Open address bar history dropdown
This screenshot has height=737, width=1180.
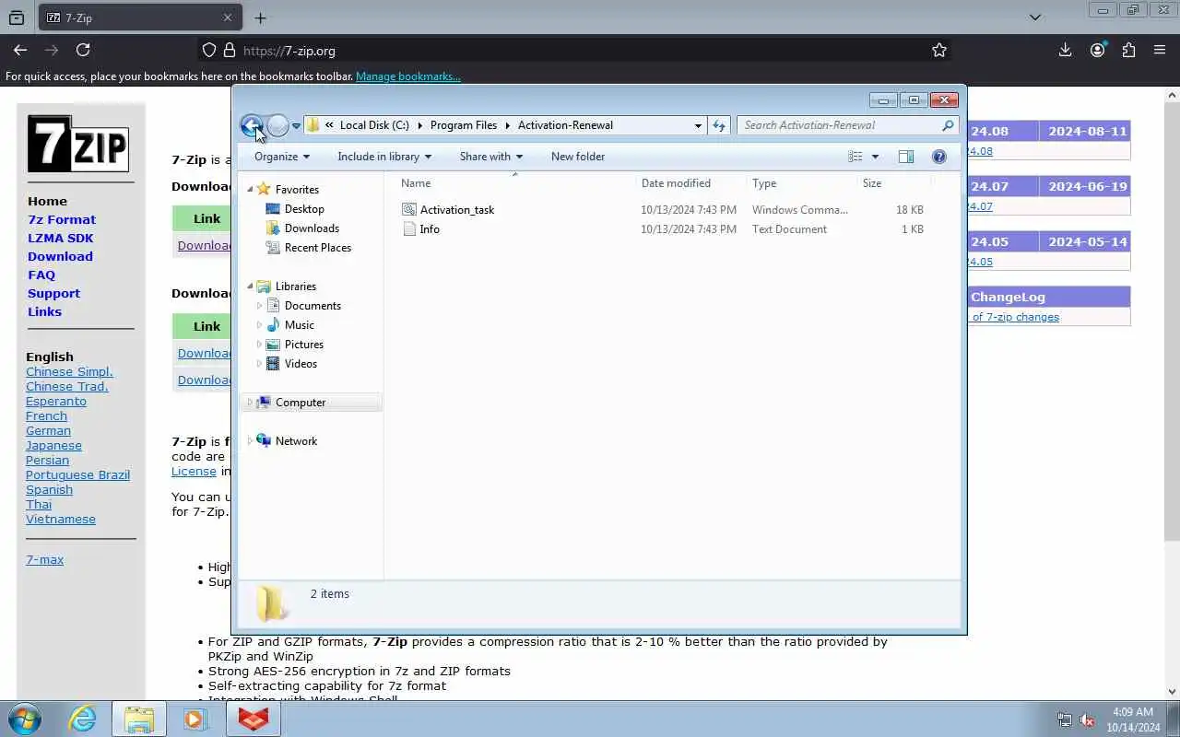click(x=698, y=125)
